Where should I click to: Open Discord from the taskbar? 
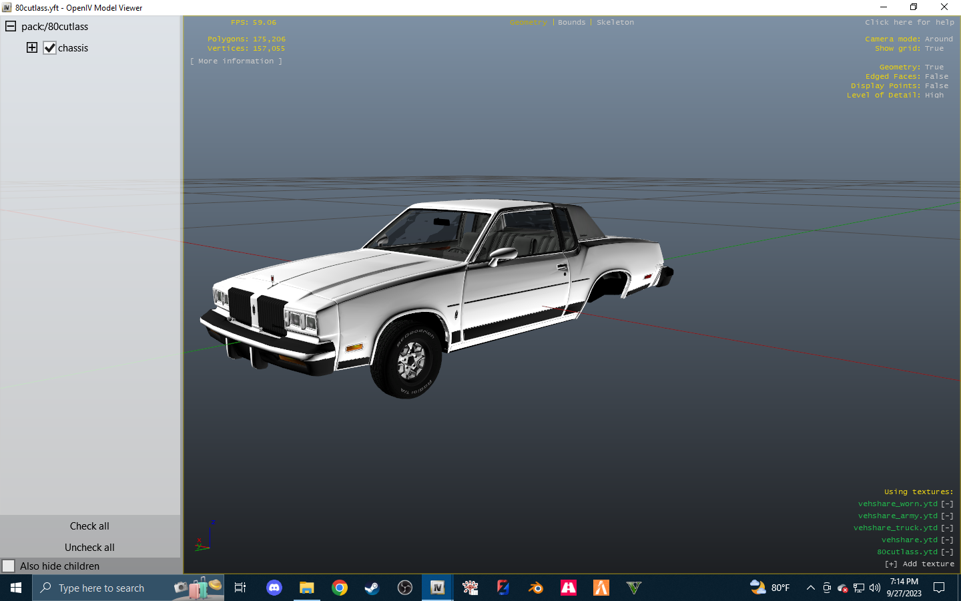pyautogui.click(x=274, y=588)
